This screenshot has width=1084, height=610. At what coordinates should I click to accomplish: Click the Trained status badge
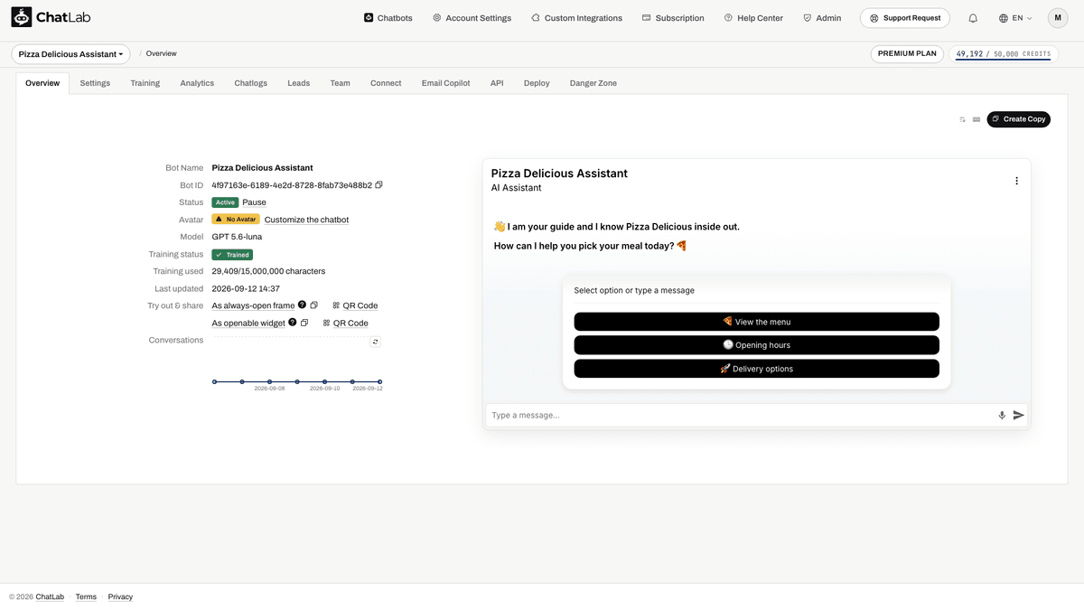[x=232, y=255]
